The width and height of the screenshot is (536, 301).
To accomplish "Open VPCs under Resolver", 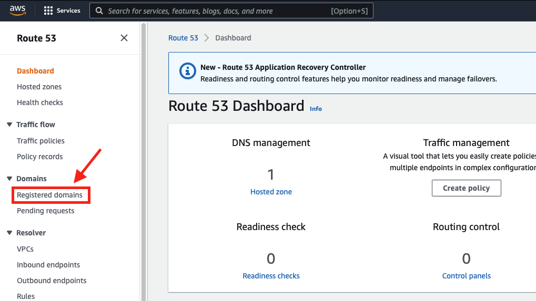I will (x=25, y=249).
